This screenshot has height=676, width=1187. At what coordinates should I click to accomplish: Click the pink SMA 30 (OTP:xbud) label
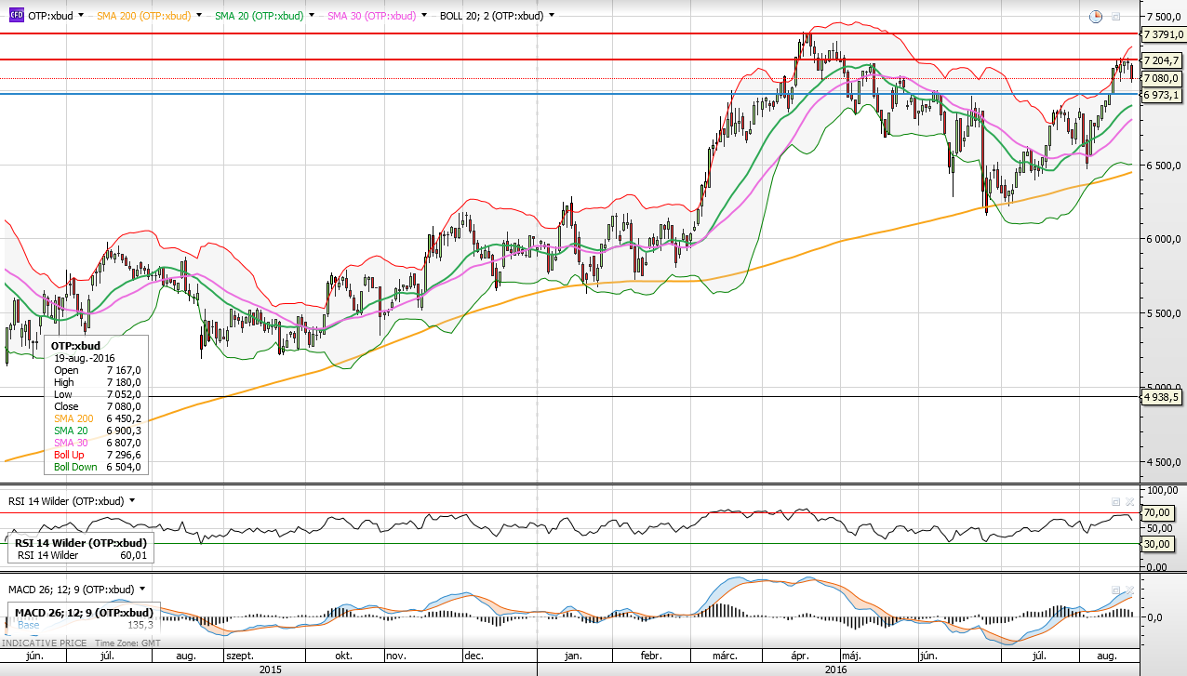coord(371,16)
